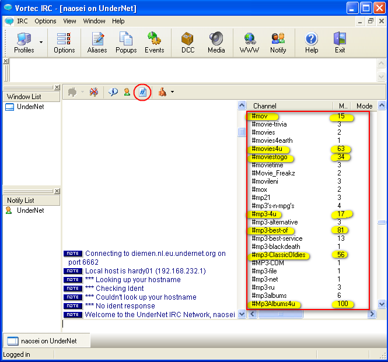388x362 pixels.
Task: Open the Options menu in menu bar
Action: coord(46,21)
